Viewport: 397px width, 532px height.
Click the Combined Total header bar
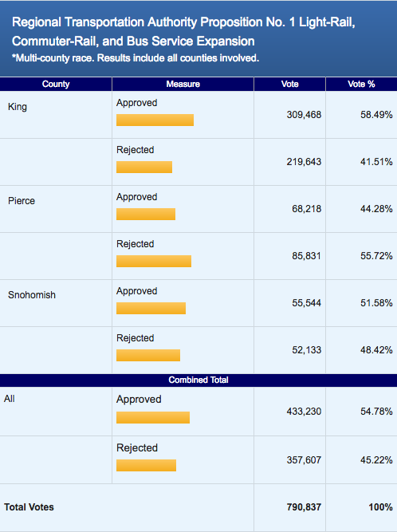(x=198, y=380)
